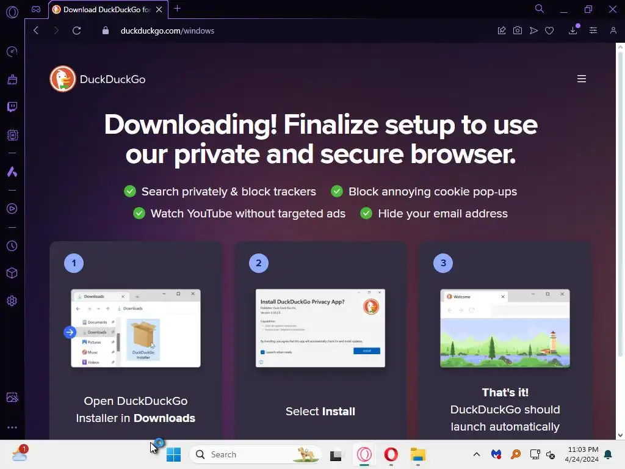Open the Windows Start menu
This screenshot has height=469, width=625.
click(x=173, y=454)
